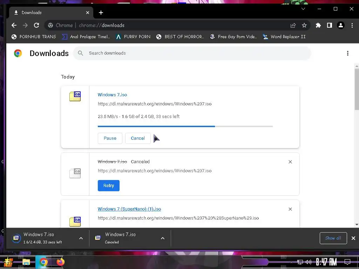
Task: Click the Windows 7.iso download progress bar
Action: click(x=185, y=126)
